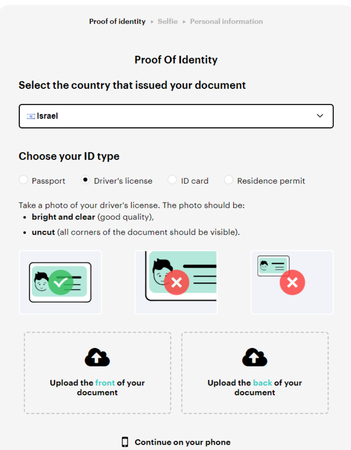The width and height of the screenshot is (351, 450).
Task: Click the arrow after Proof of identity breadcrumb
Action: 152,22
